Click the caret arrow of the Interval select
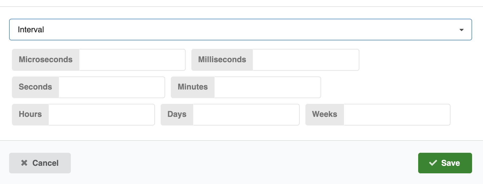Image resolution: width=483 pixels, height=184 pixels. point(461,30)
